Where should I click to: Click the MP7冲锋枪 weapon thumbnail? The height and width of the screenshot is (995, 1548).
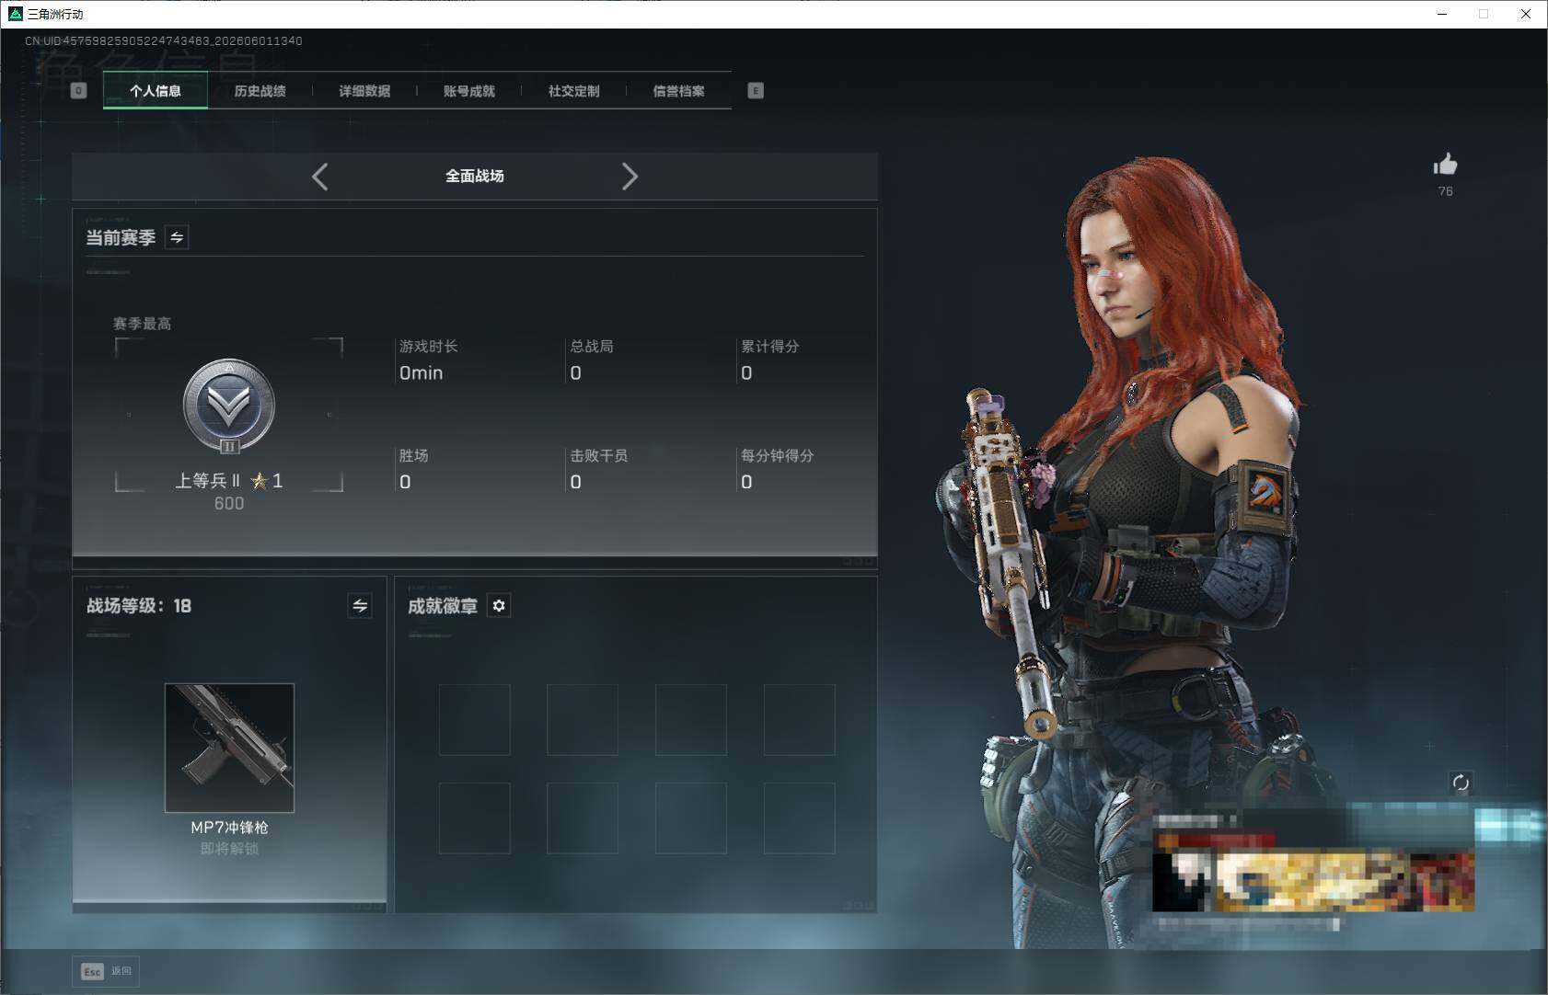[229, 748]
